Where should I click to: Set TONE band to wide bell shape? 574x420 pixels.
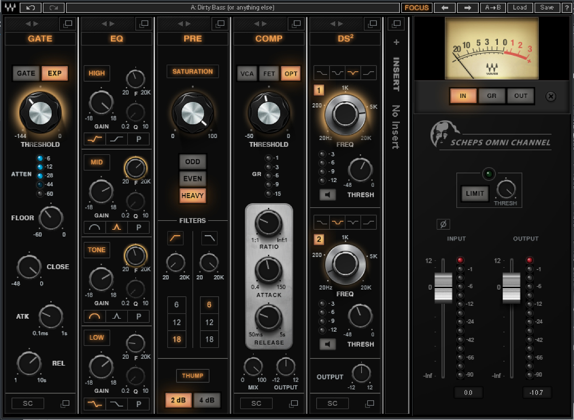pos(95,316)
